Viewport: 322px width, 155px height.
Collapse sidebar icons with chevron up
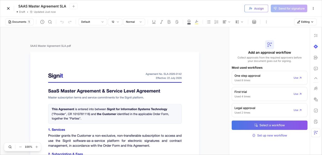(316, 78)
